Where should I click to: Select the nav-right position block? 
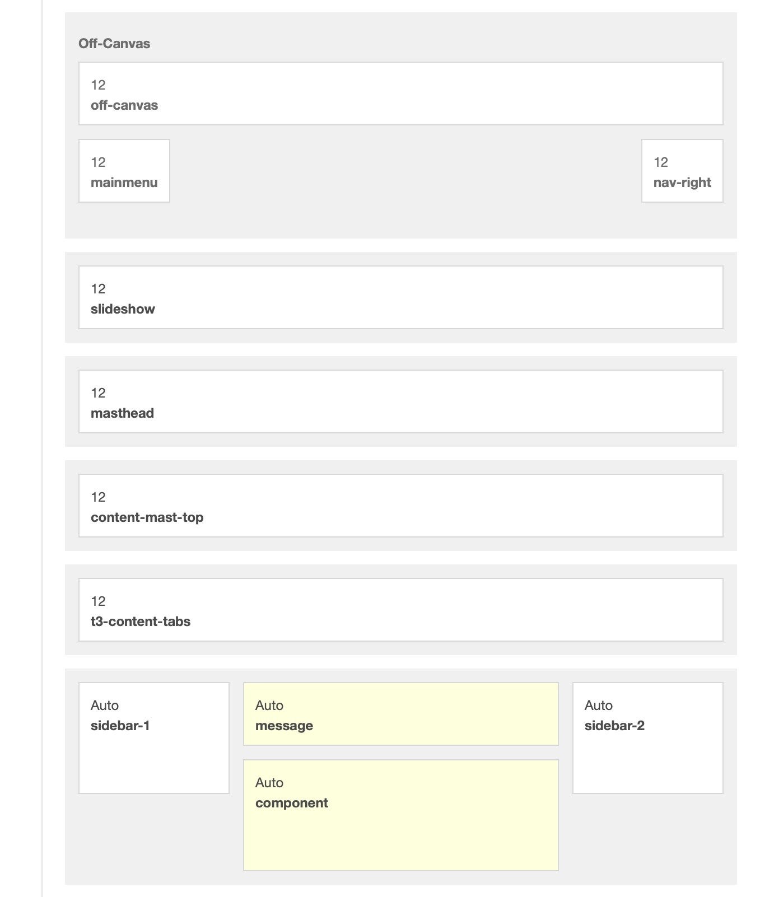point(682,171)
